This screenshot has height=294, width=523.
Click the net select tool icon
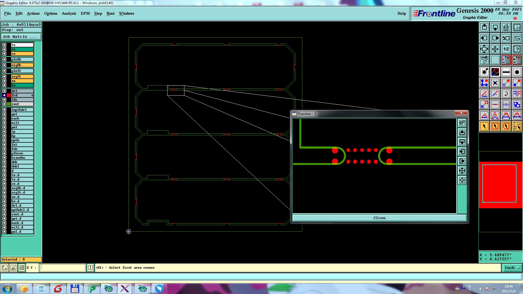pyautogui.click(x=517, y=126)
